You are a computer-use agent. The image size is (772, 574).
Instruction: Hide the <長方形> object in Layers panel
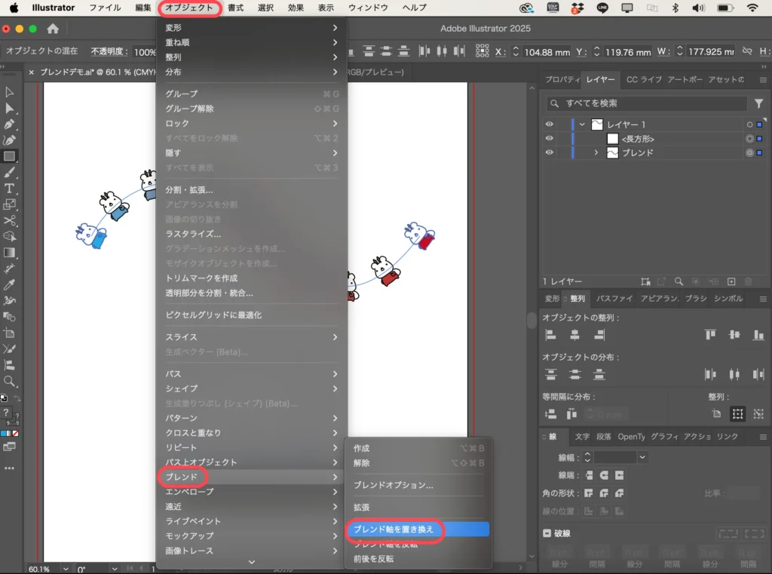pos(550,138)
